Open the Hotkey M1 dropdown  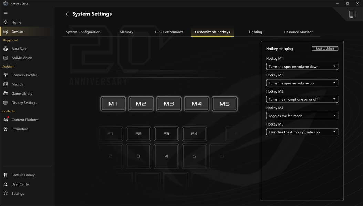[302, 67]
